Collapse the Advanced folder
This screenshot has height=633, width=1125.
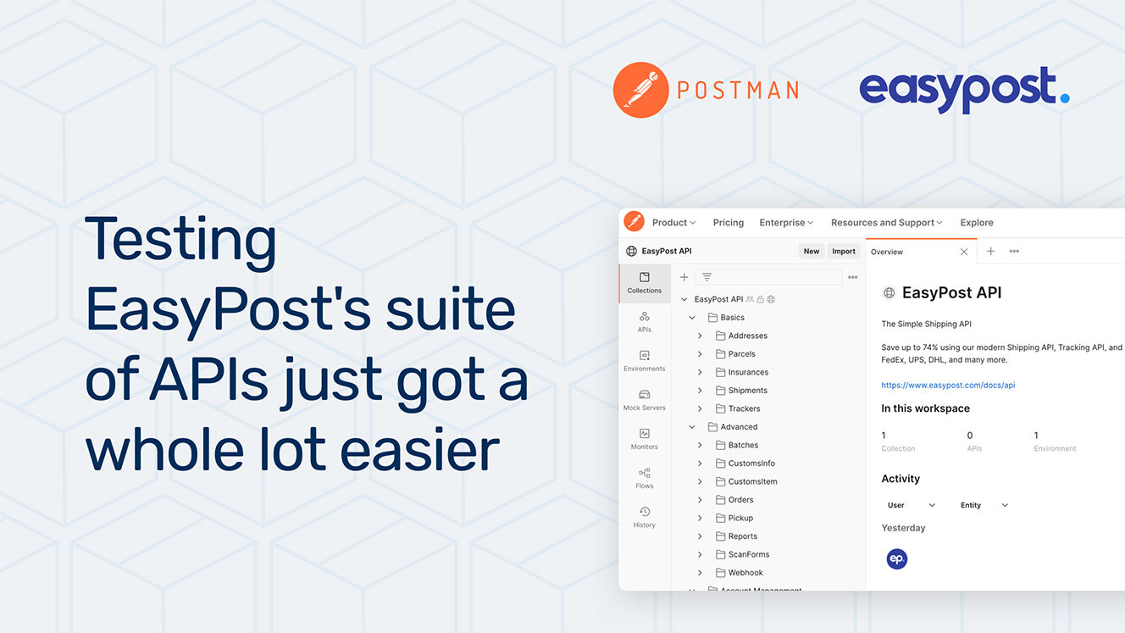point(692,427)
